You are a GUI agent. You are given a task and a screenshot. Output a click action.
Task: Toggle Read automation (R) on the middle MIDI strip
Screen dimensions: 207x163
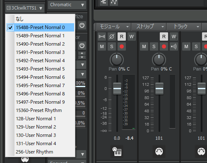tap(164, 36)
